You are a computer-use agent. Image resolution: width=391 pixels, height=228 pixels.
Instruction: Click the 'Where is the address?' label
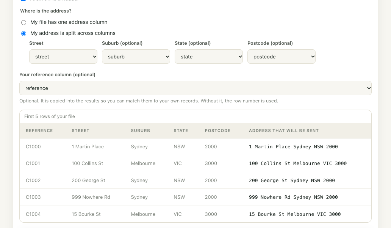click(45, 11)
